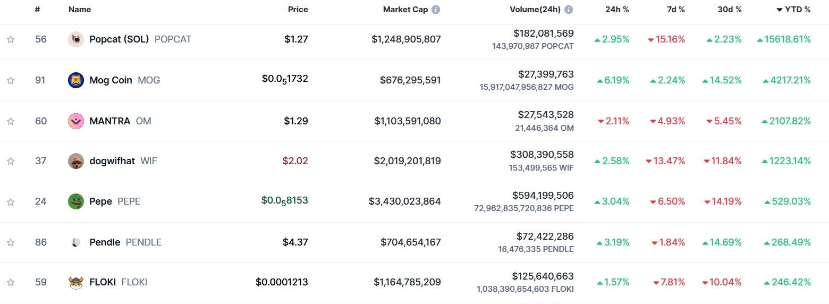This screenshot has height=304, width=829.
Task: Click the Volume(24h) info icon
Action: coord(569,10)
